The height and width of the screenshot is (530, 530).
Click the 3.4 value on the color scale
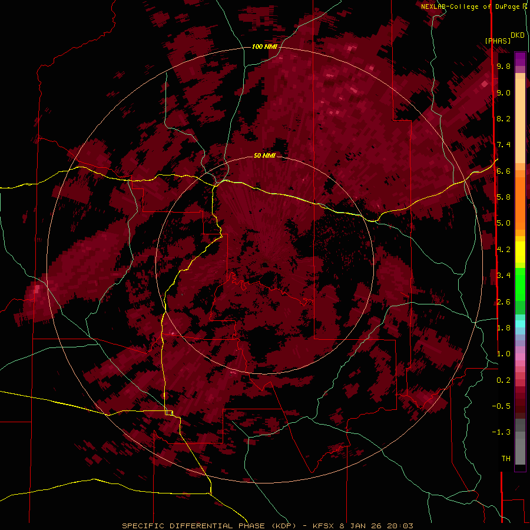[x=503, y=276]
